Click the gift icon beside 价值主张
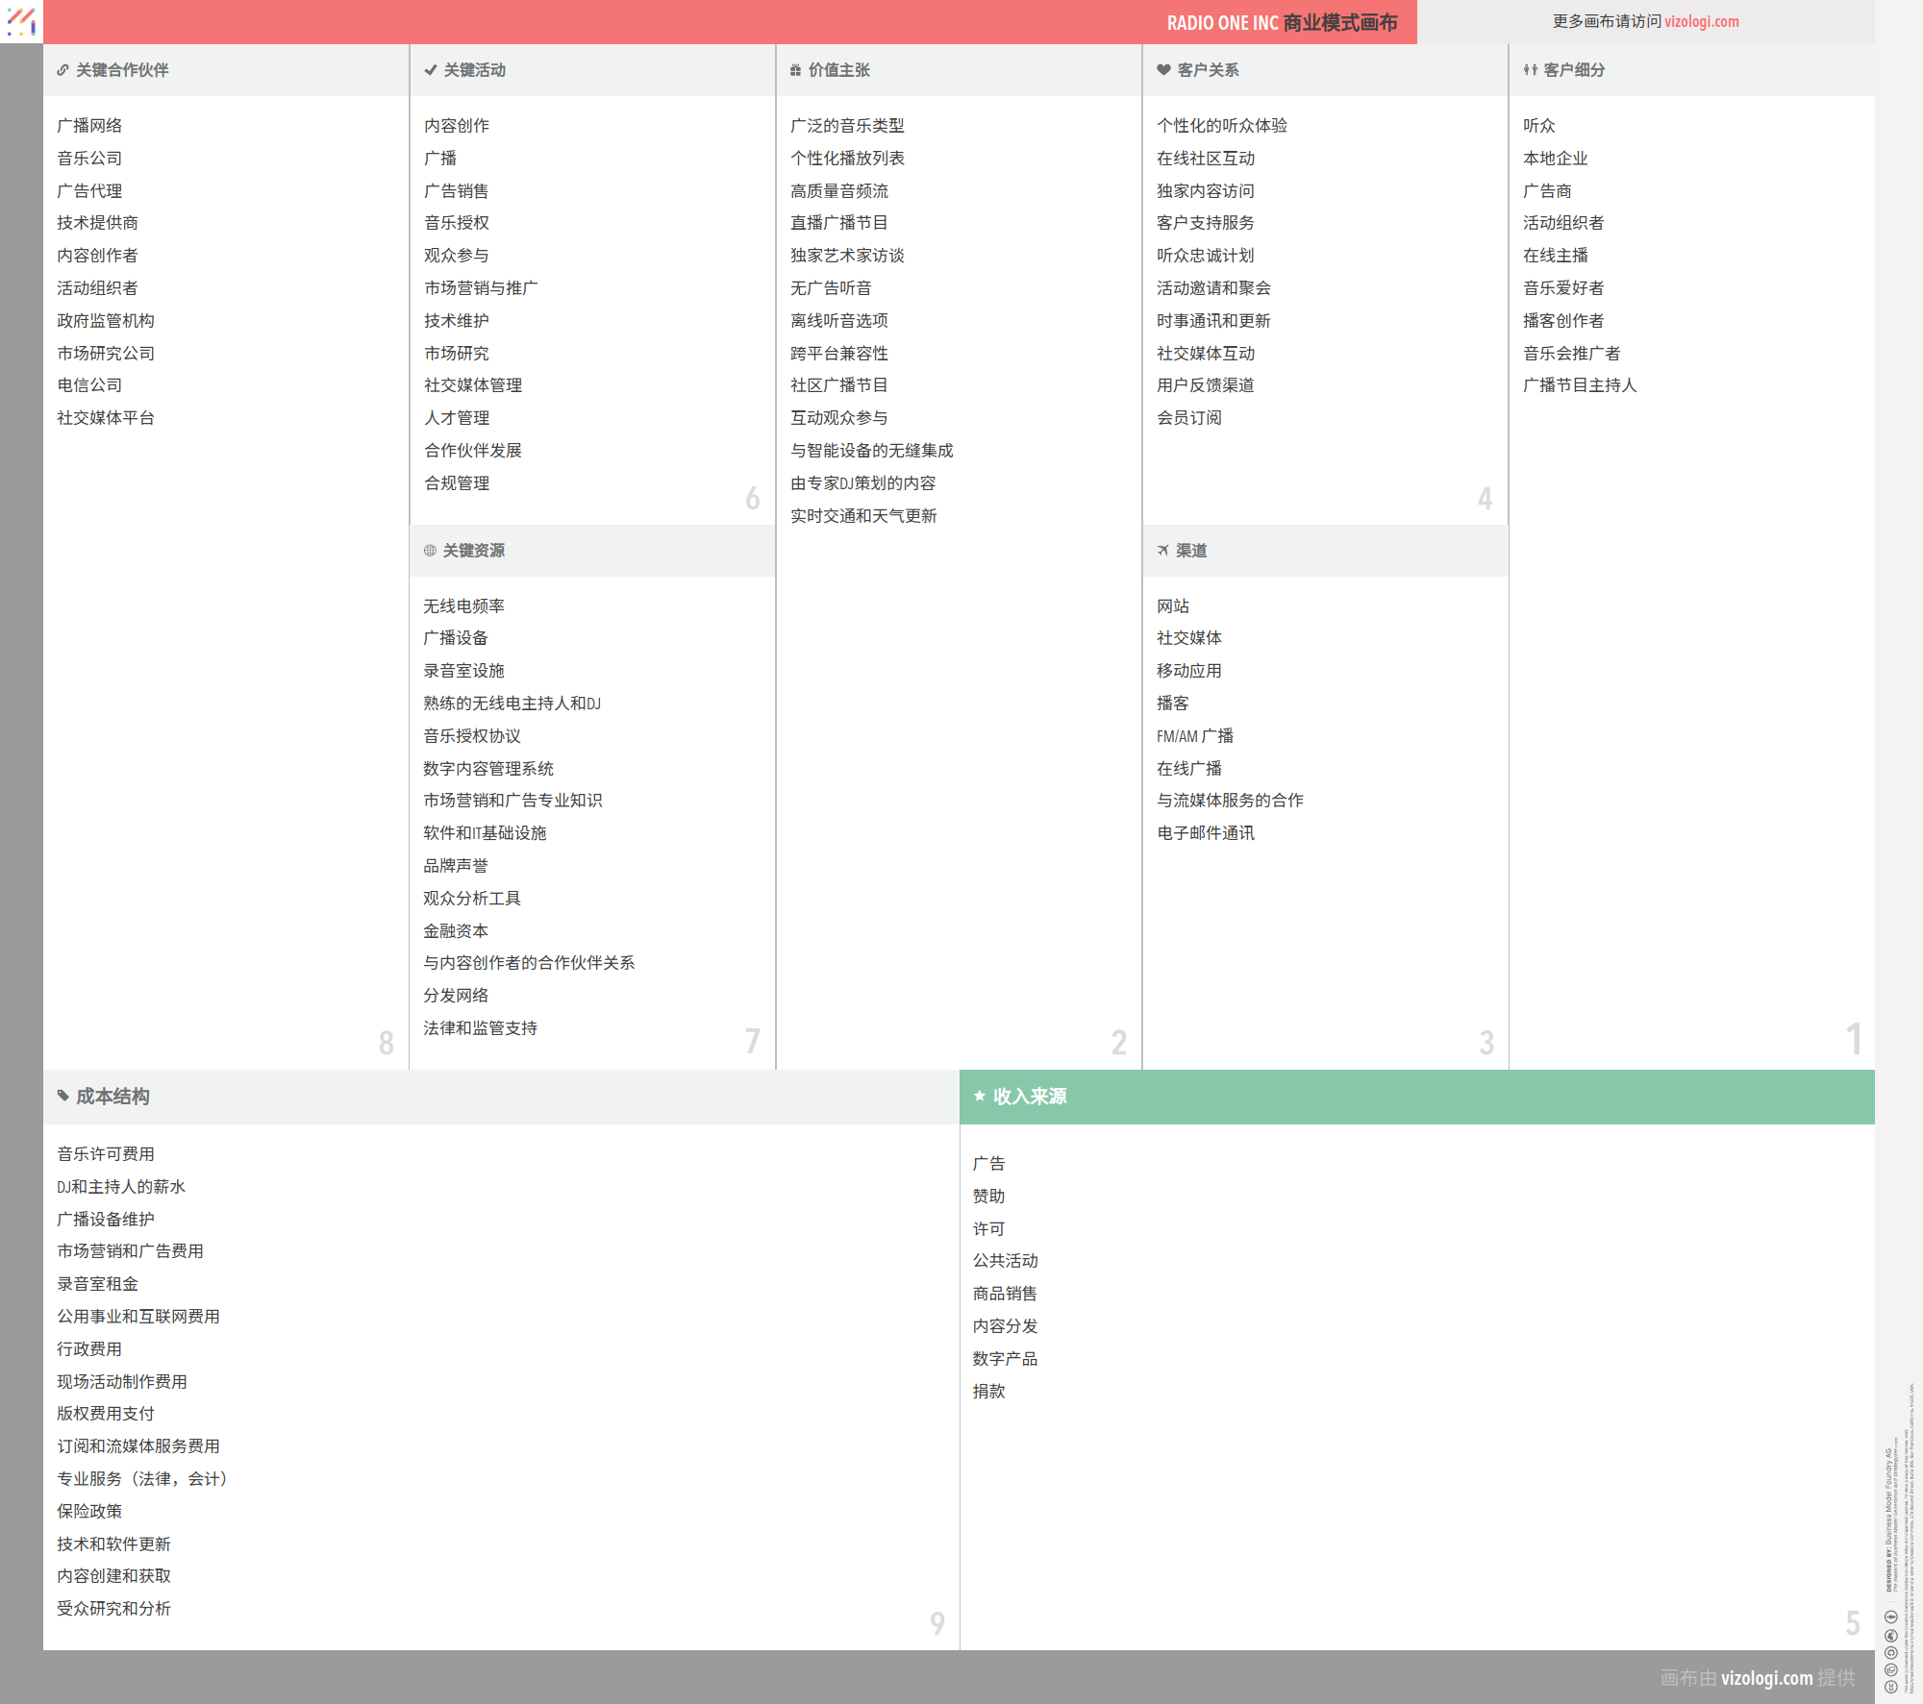This screenshot has width=1923, height=1704. pos(795,70)
